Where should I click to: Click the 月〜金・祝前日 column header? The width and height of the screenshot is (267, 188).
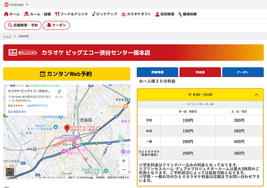pos(188,112)
